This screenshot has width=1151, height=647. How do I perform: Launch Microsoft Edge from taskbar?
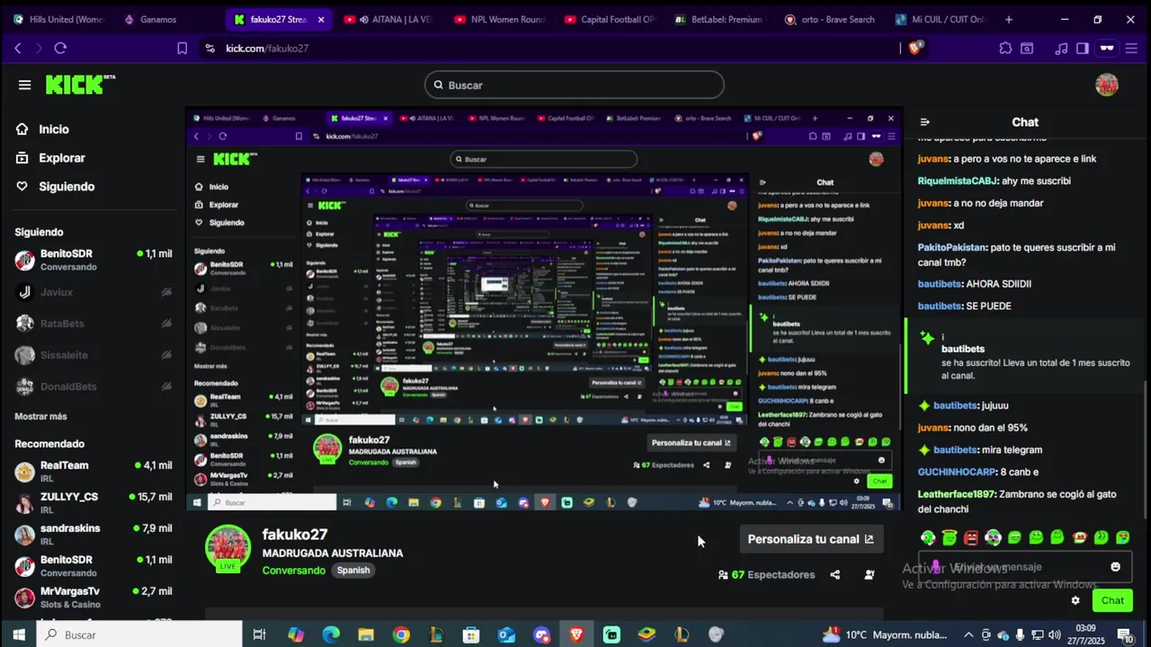click(331, 634)
